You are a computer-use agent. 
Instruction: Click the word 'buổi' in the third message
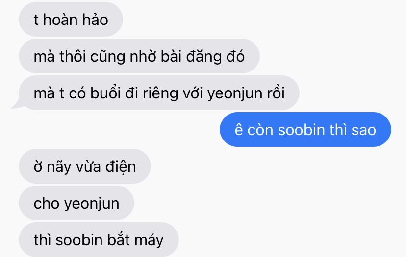pos(105,93)
